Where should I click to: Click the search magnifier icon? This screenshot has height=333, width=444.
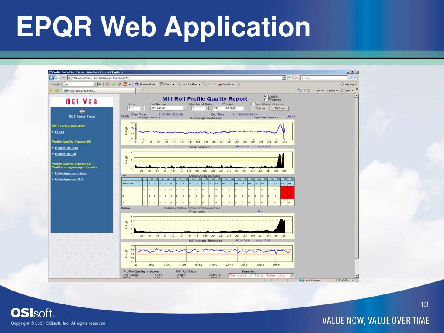tap(351, 78)
